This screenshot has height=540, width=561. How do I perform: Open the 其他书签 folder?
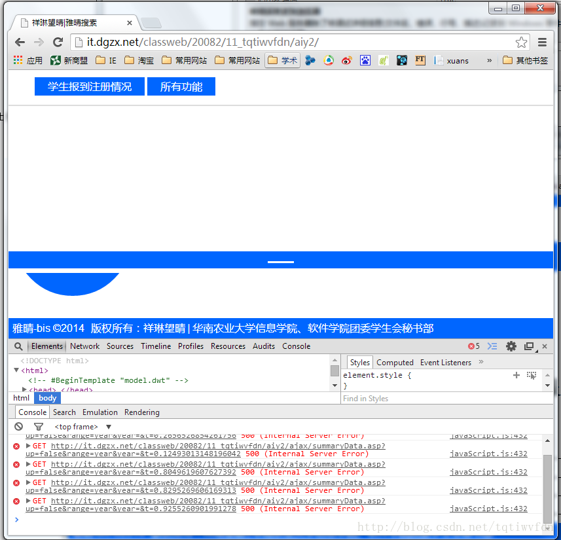[525, 60]
